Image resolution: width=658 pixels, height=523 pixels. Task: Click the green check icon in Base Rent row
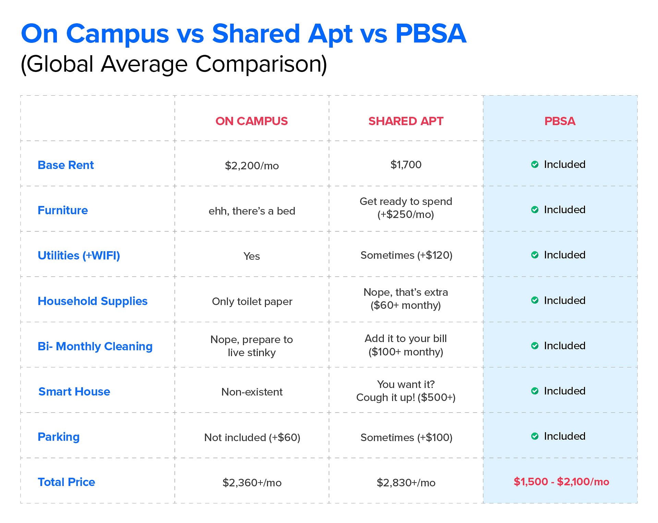(x=535, y=165)
